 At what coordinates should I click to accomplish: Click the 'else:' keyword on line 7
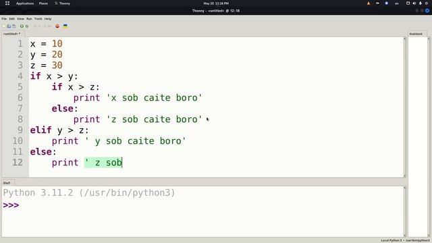coord(65,109)
